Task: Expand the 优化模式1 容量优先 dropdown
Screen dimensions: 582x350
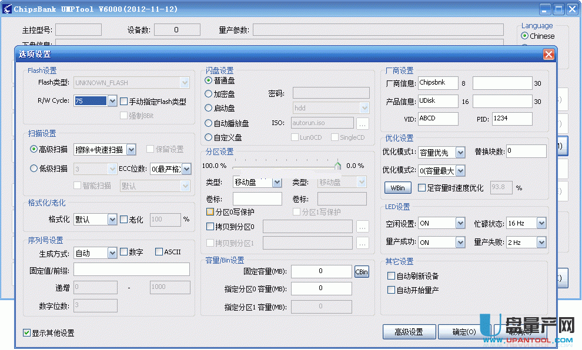Action: pyautogui.click(x=460, y=153)
